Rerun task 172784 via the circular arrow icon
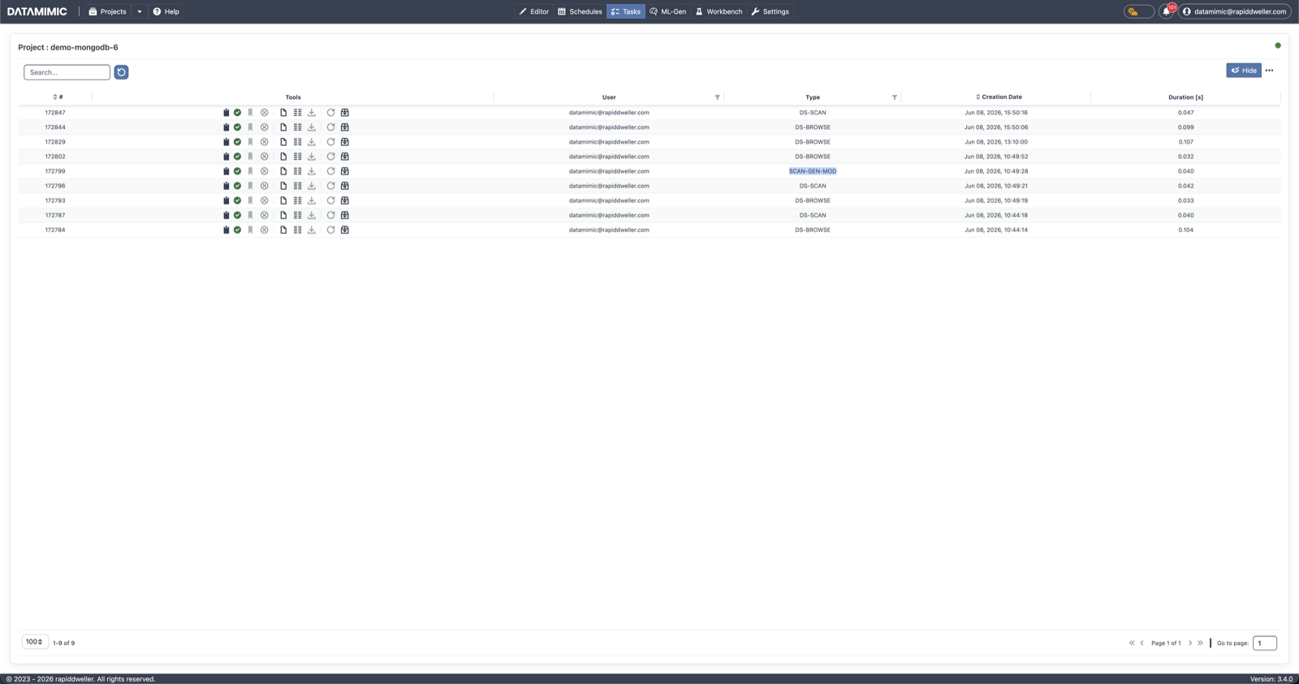This screenshot has width=1299, height=684. pyautogui.click(x=330, y=230)
